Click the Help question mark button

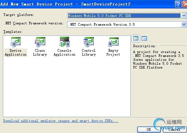point(178,4)
